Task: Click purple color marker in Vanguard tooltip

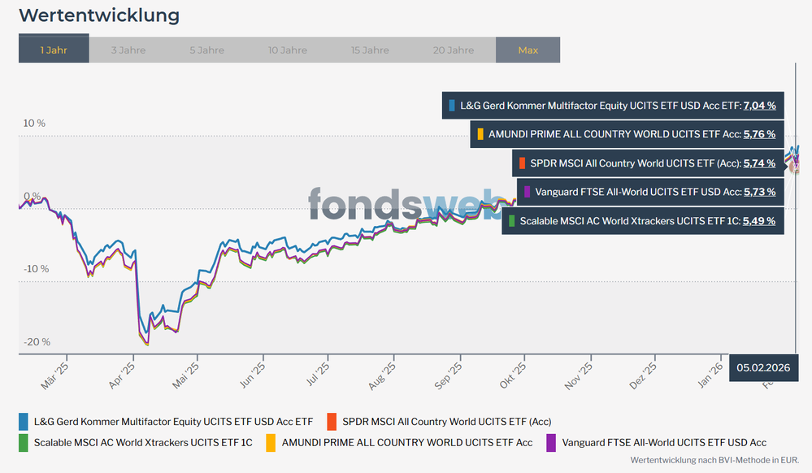Action: [x=528, y=192]
